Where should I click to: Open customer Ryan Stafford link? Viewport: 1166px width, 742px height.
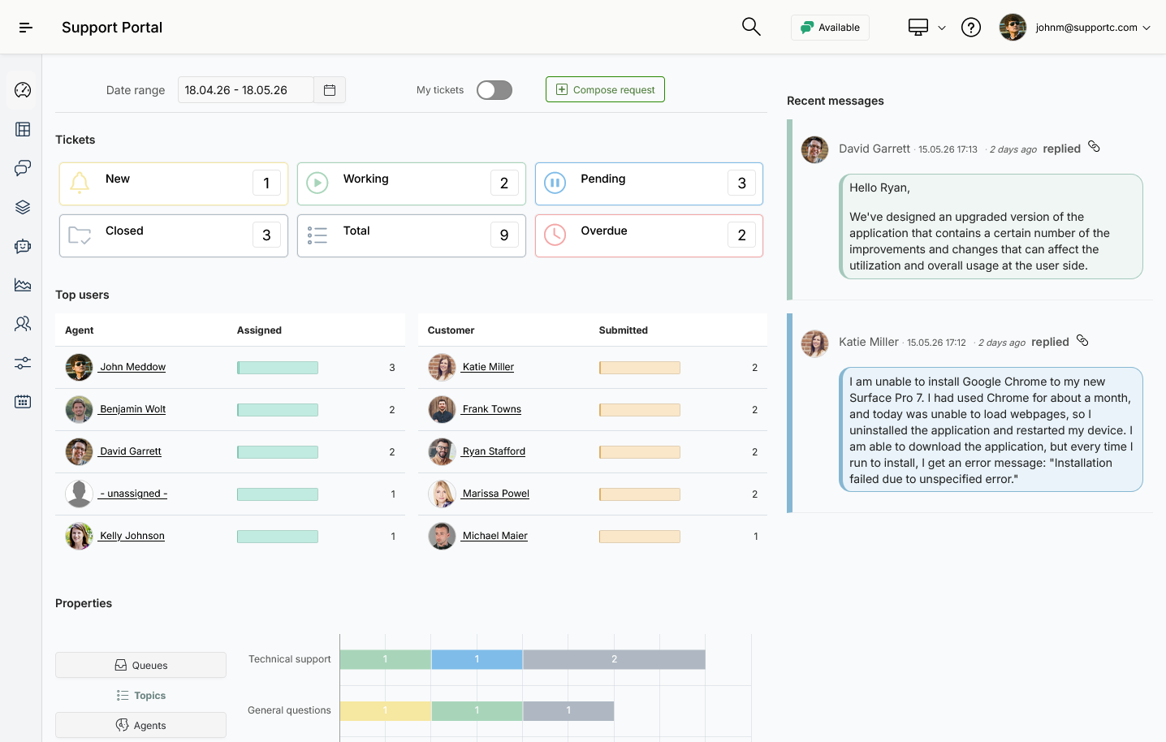click(494, 451)
